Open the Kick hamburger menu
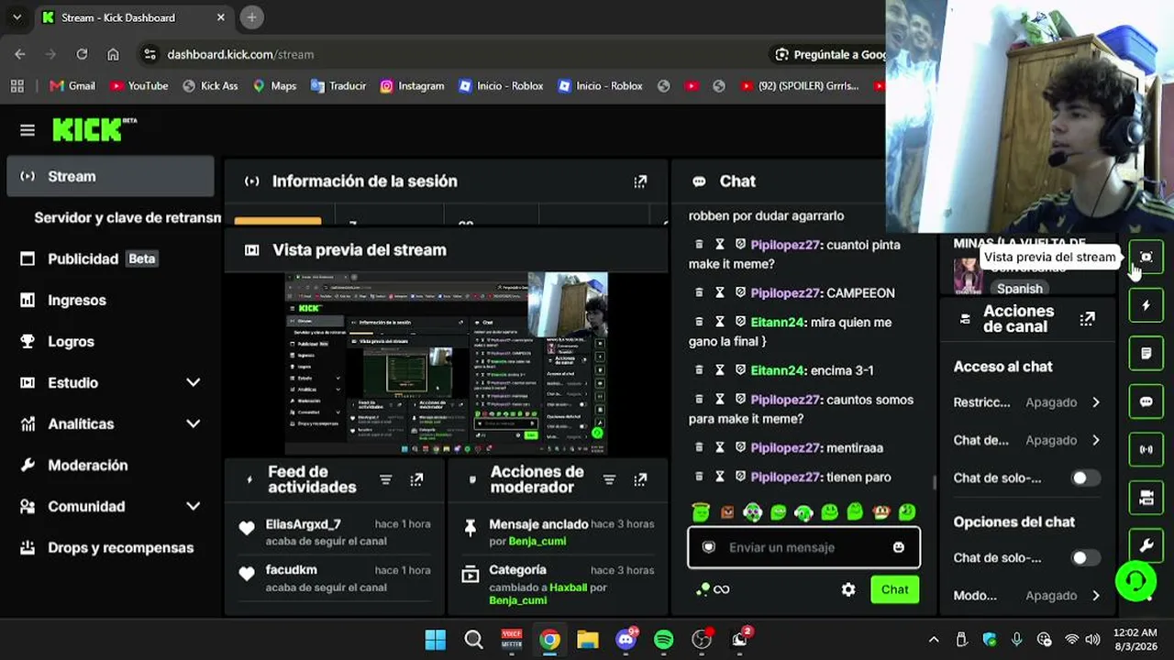The height and width of the screenshot is (660, 1174). coord(28,130)
